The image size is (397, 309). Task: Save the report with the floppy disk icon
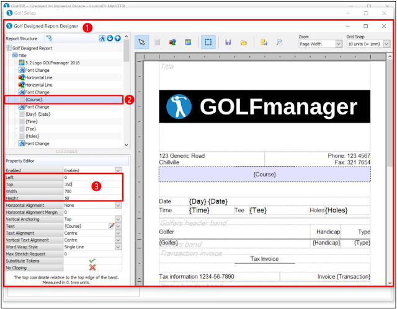point(228,42)
